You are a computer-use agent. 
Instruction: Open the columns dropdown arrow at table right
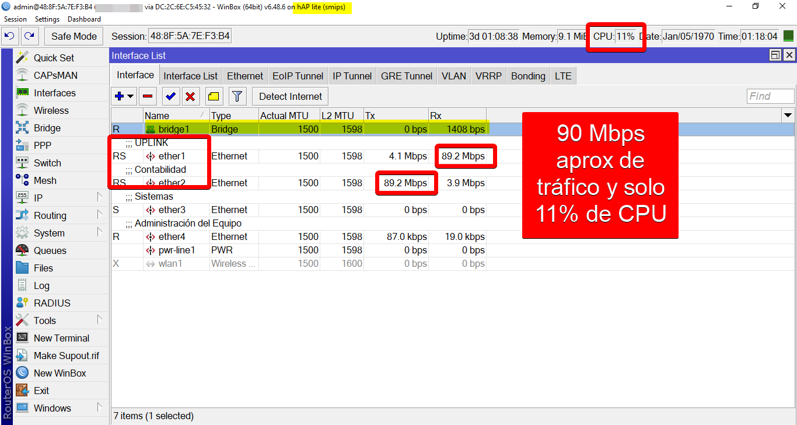[788, 116]
